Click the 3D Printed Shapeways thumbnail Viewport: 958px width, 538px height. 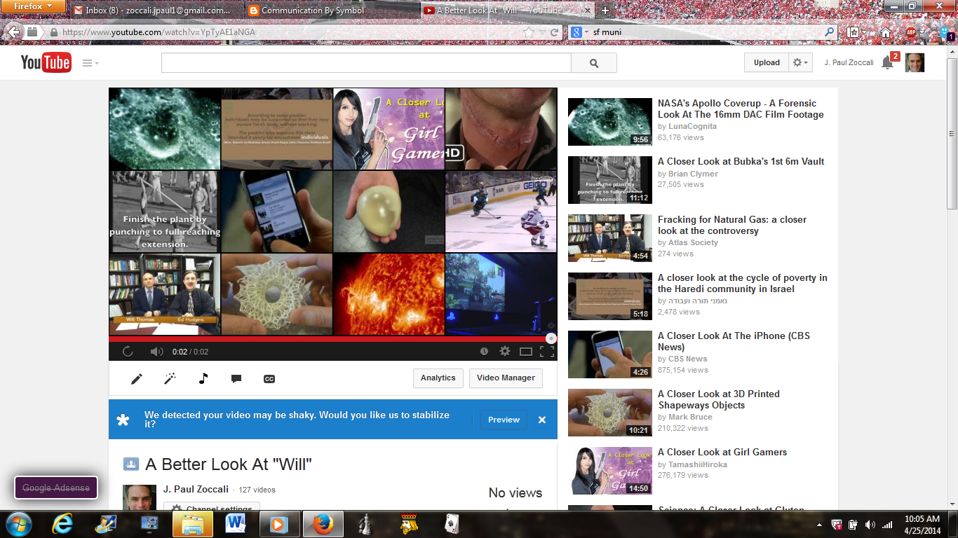609,412
